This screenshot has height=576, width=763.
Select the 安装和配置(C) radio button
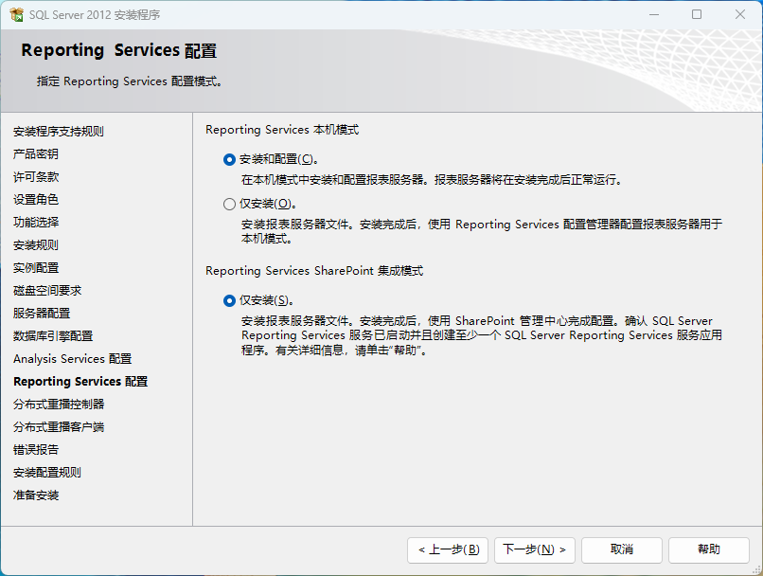229,159
